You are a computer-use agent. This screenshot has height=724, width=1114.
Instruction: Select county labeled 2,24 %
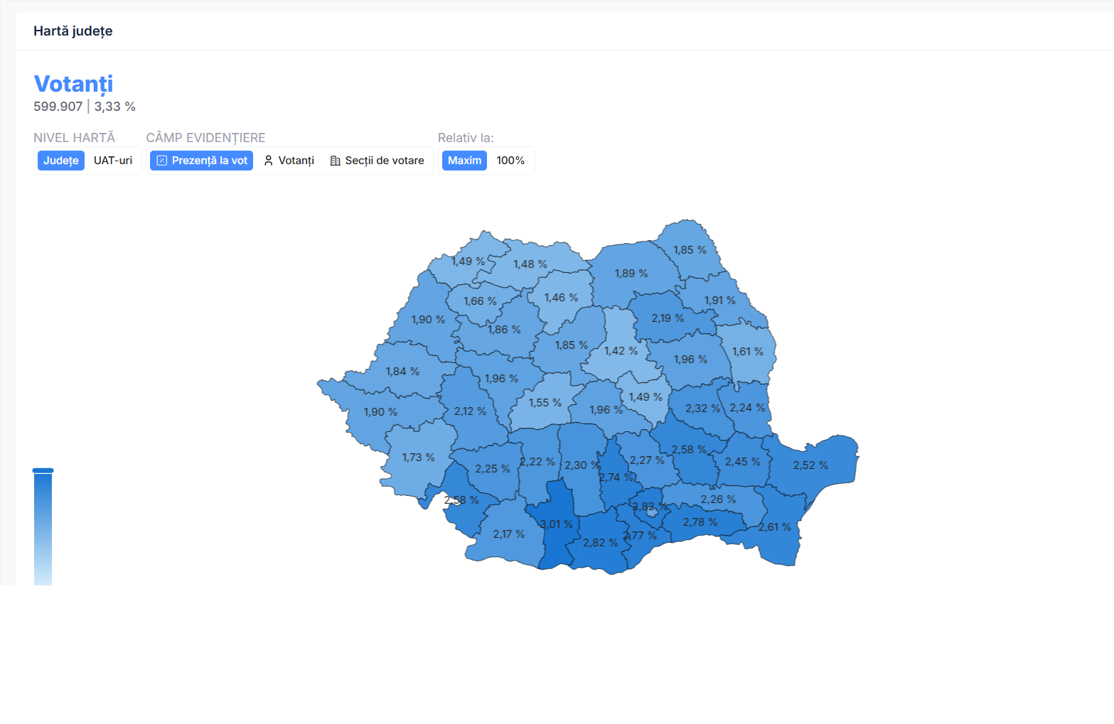coord(747,408)
